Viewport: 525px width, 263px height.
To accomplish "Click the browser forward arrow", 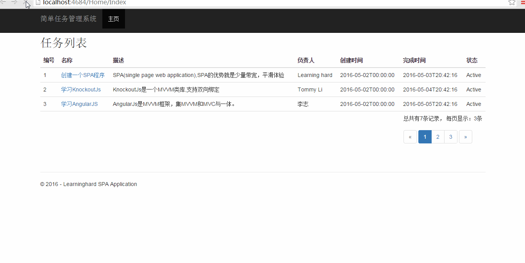I will 14,2.
